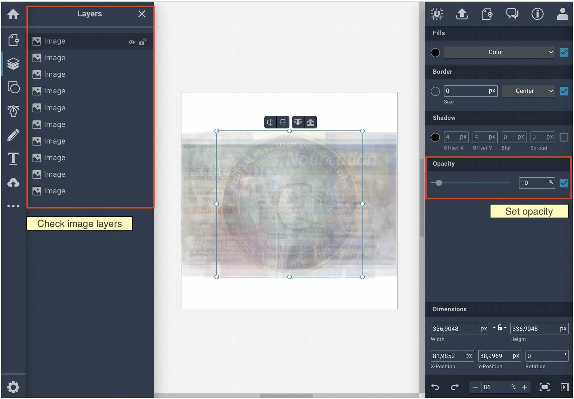This screenshot has width=574, height=399.
Task: Click the X-Position field
Action: 452,356
